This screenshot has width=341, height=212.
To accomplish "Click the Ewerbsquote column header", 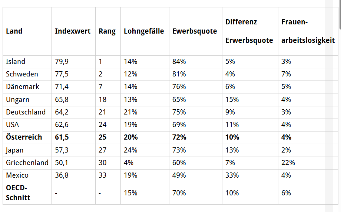I will point(195,31).
